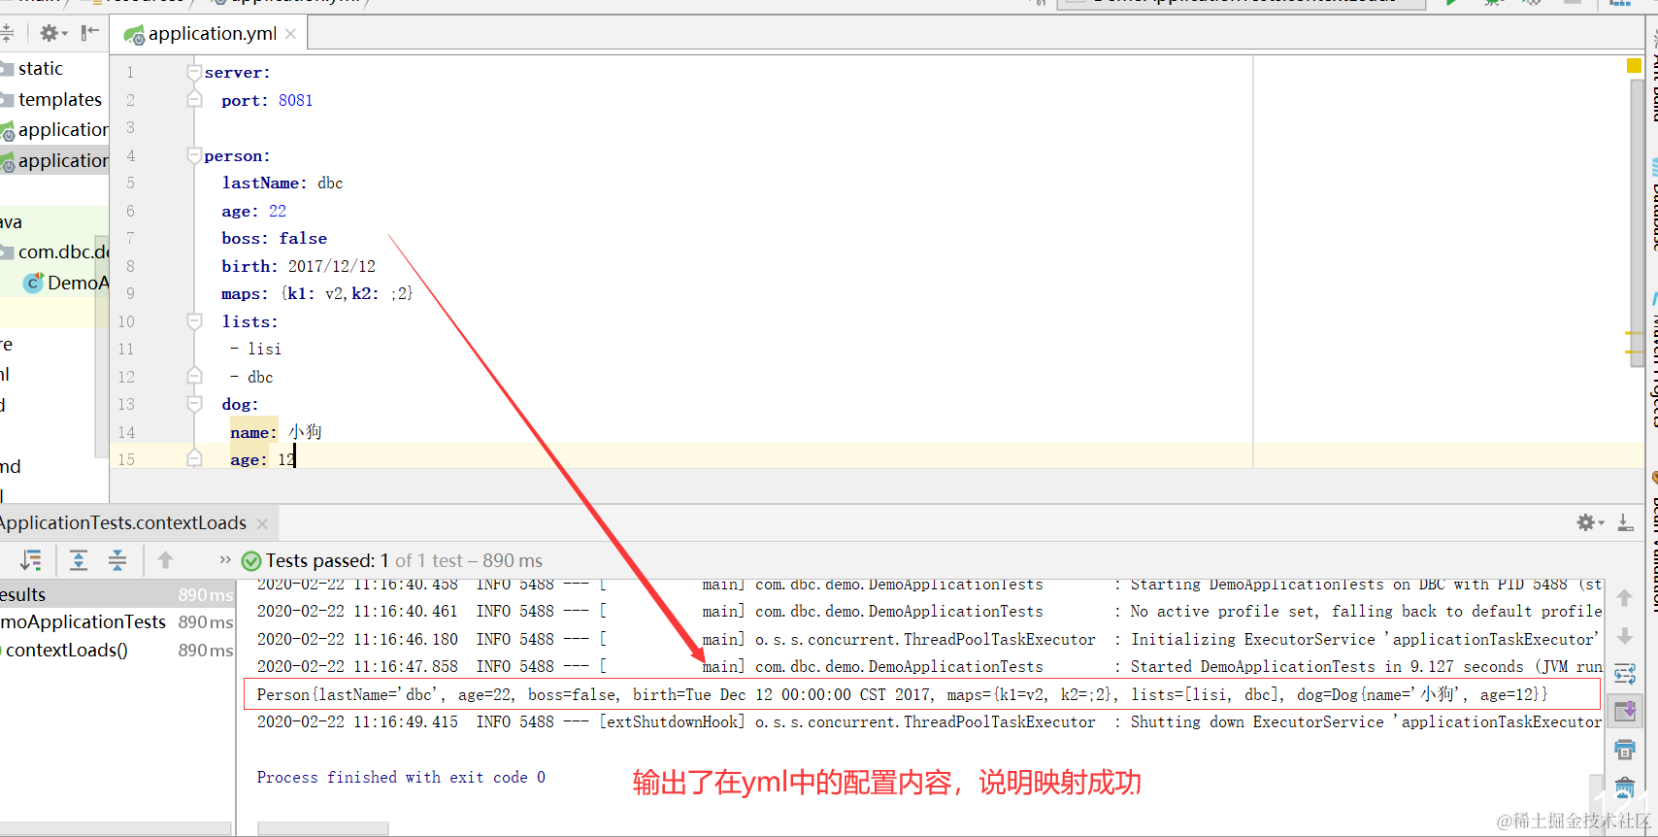Fold end marker at '- dbc' line 12

[x=194, y=377]
